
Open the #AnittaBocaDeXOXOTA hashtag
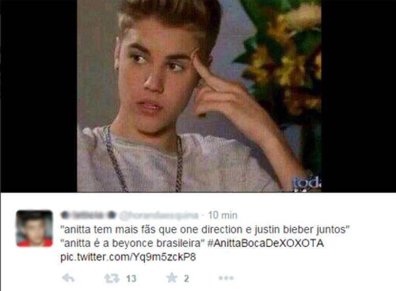(266, 243)
